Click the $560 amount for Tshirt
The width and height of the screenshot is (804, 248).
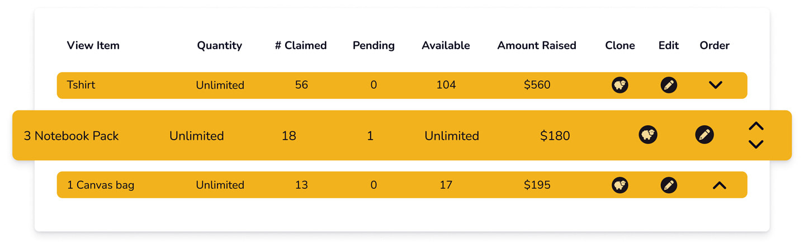pyautogui.click(x=537, y=85)
